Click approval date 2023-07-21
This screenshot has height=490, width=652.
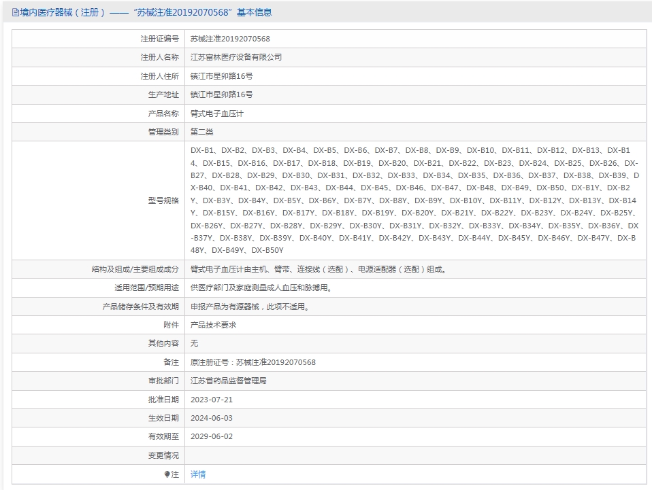coord(212,400)
